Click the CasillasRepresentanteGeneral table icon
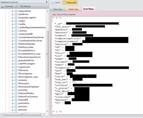This screenshot has width=143, height=118. click(16, 27)
